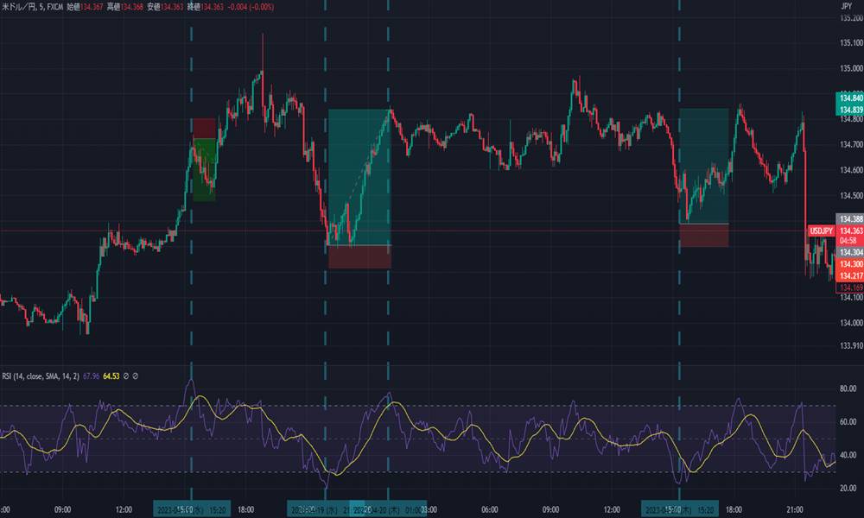
Task: Click the rightmost highlighted date label on time axis
Action: 678,509
